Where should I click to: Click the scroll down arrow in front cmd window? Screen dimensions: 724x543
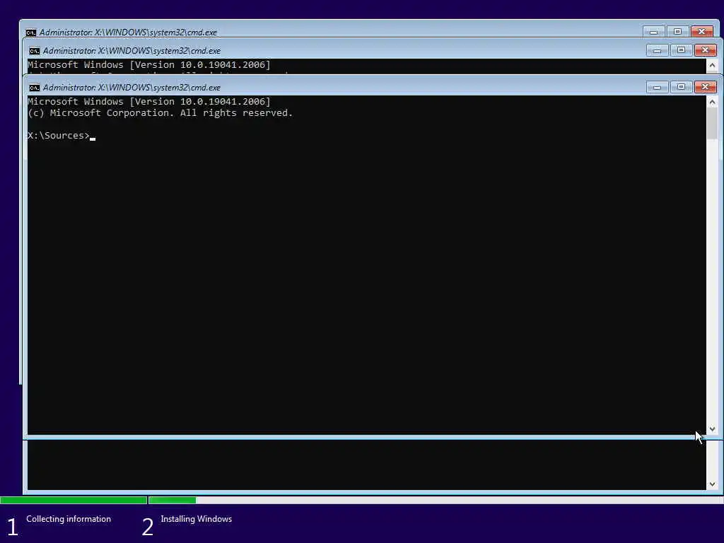(x=712, y=429)
